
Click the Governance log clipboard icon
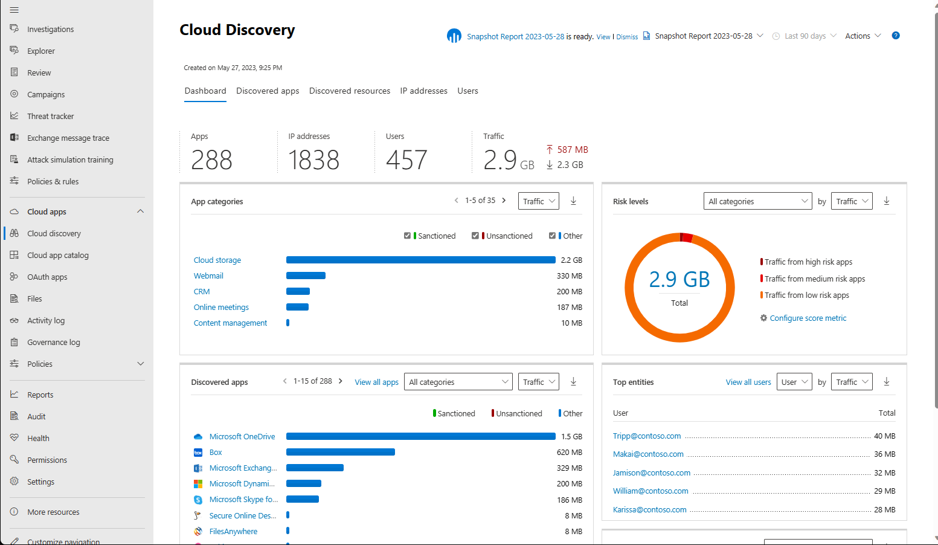[x=14, y=341]
